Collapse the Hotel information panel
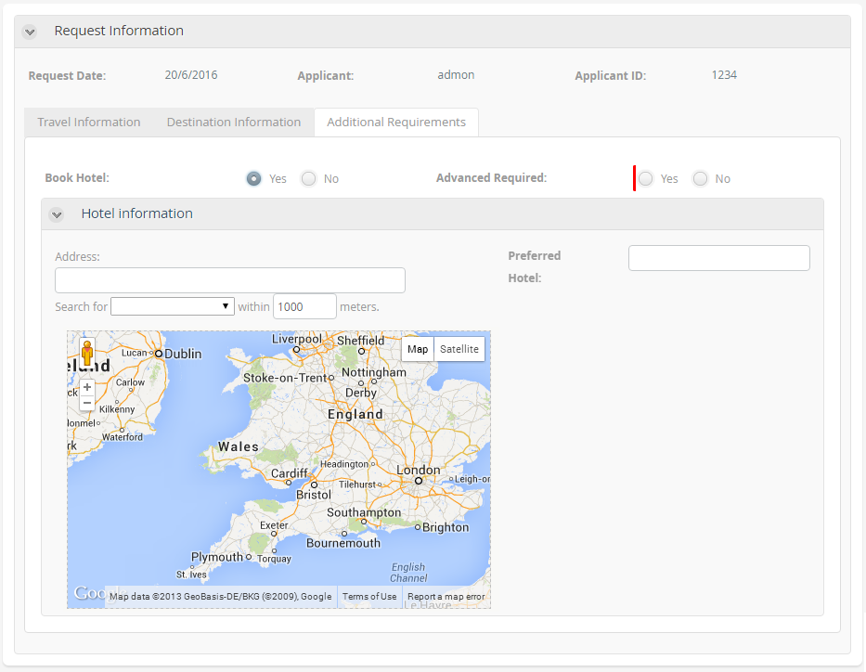The image size is (866, 672). (x=57, y=214)
